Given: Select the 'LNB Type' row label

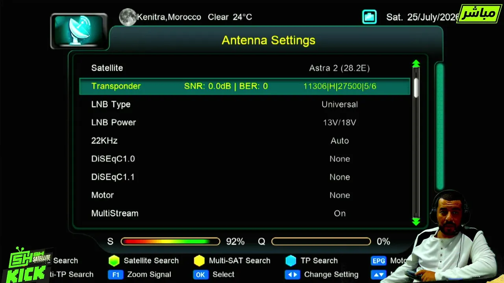Looking at the screenshot, I should tap(111, 105).
